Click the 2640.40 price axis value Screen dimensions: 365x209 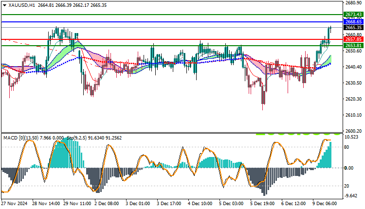tap(354, 67)
